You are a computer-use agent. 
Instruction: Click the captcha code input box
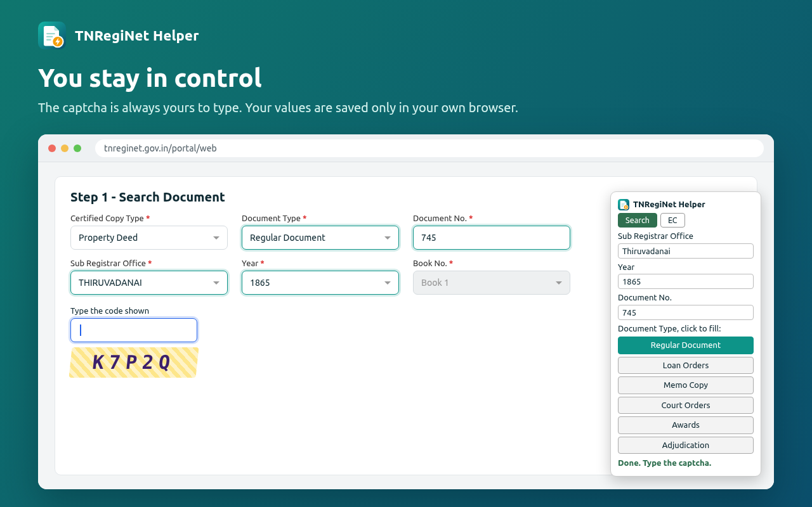tap(134, 330)
